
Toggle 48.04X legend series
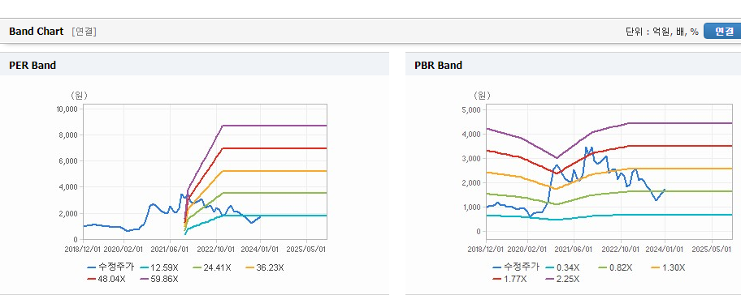[106, 279]
